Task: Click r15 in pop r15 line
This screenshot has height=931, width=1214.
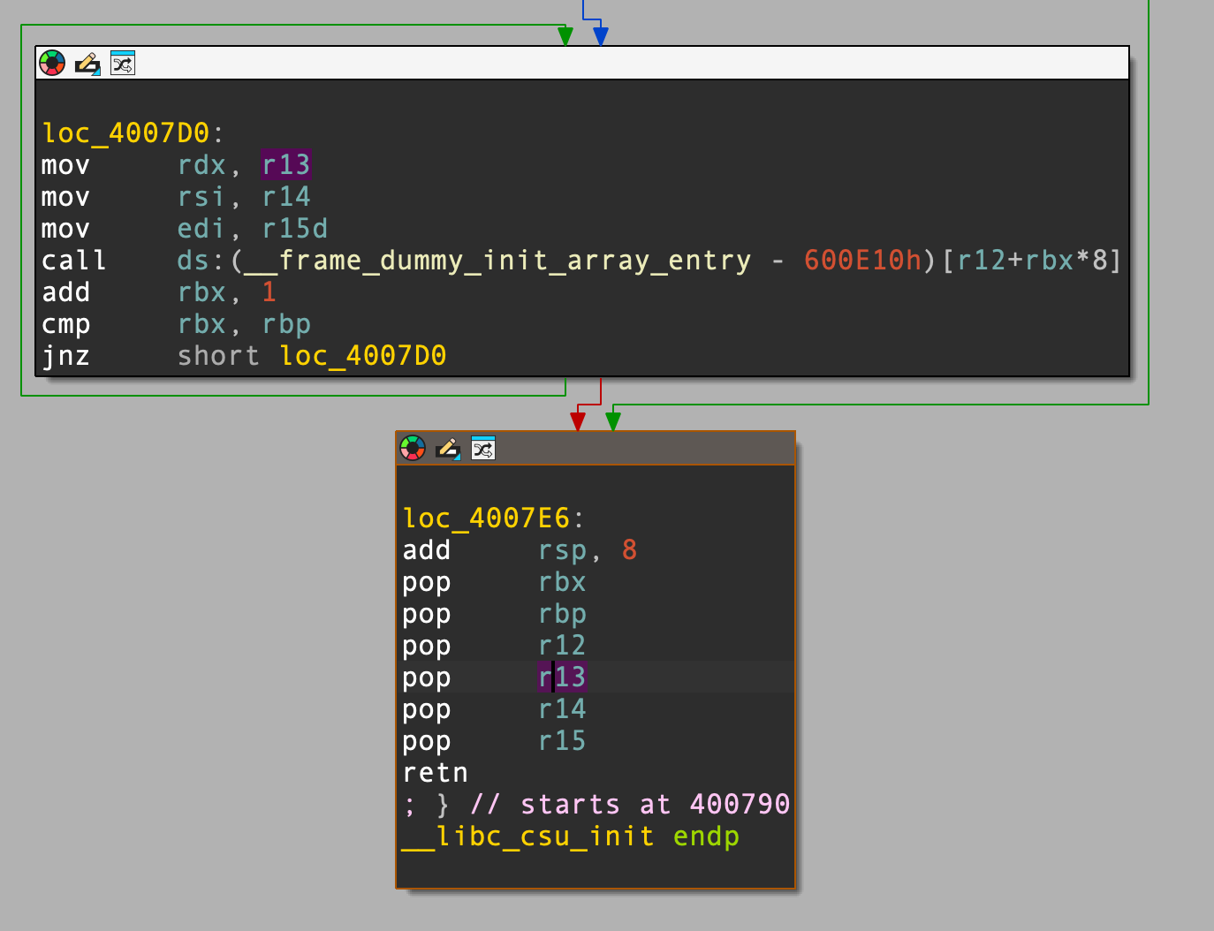Action: pyautogui.click(x=562, y=741)
